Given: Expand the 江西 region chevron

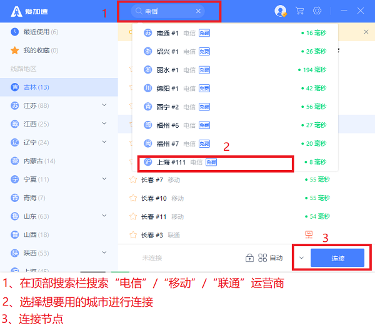Looking at the screenshot, I should pos(104,123).
